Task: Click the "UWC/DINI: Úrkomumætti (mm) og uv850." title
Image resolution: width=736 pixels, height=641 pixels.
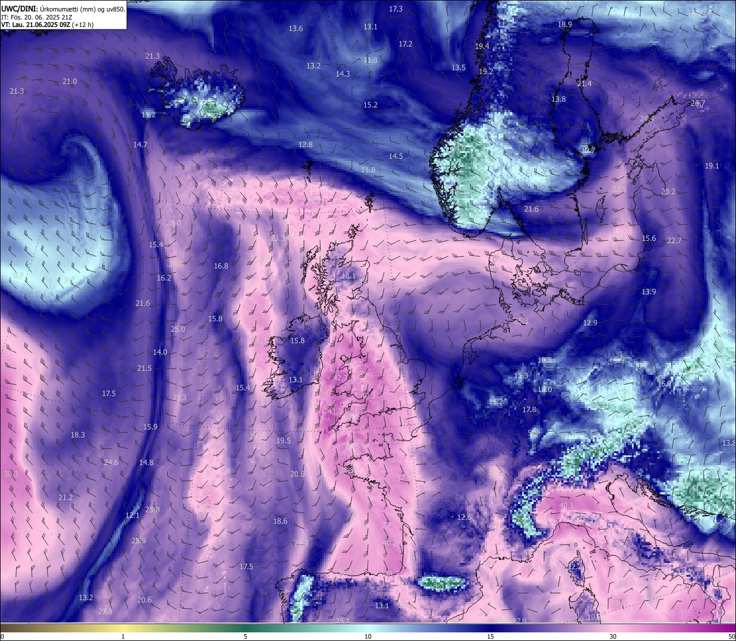Action: (x=63, y=9)
